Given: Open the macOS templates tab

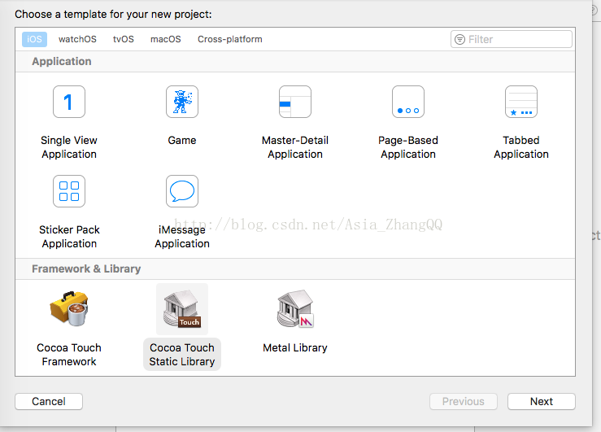Looking at the screenshot, I should (x=166, y=39).
